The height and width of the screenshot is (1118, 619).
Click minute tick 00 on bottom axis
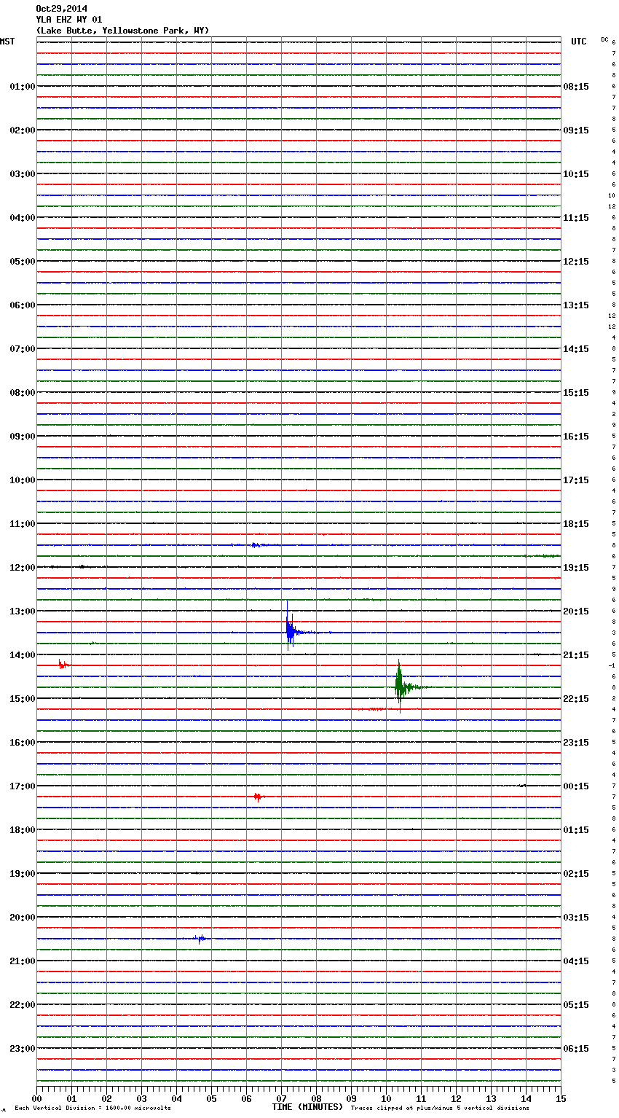click(37, 1098)
